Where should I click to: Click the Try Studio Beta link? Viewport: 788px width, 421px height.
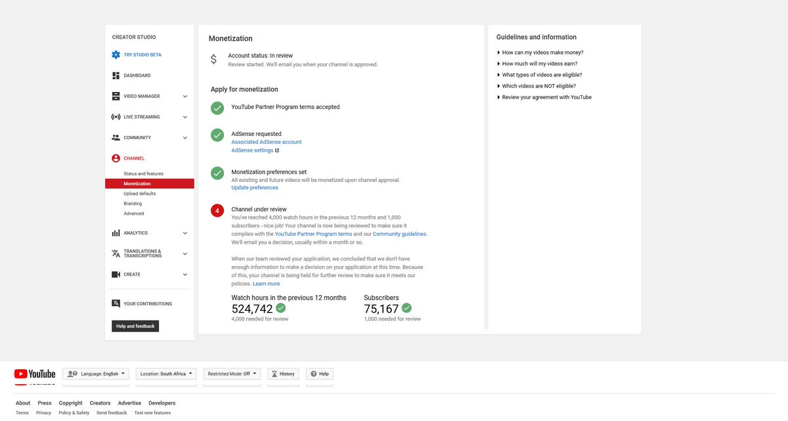tap(142, 55)
